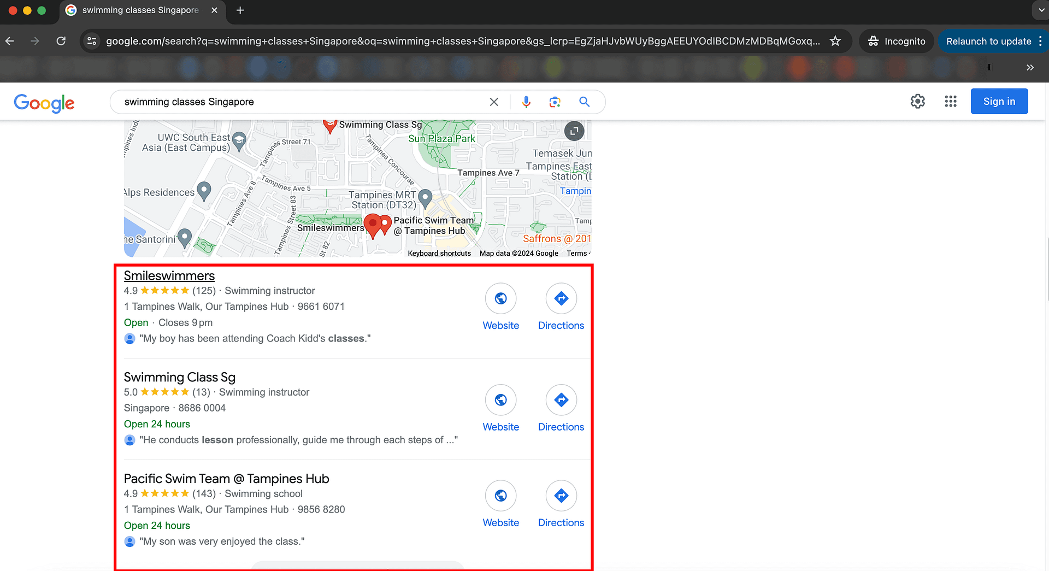
Task: Open Google Lens image search
Action: (x=555, y=102)
